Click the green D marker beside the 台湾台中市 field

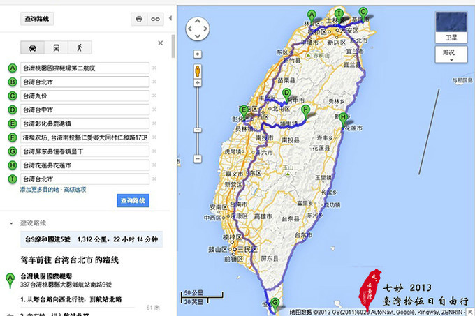[13, 110]
